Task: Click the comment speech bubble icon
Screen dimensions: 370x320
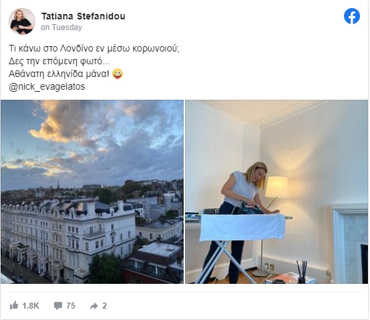Action: coord(58,306)
